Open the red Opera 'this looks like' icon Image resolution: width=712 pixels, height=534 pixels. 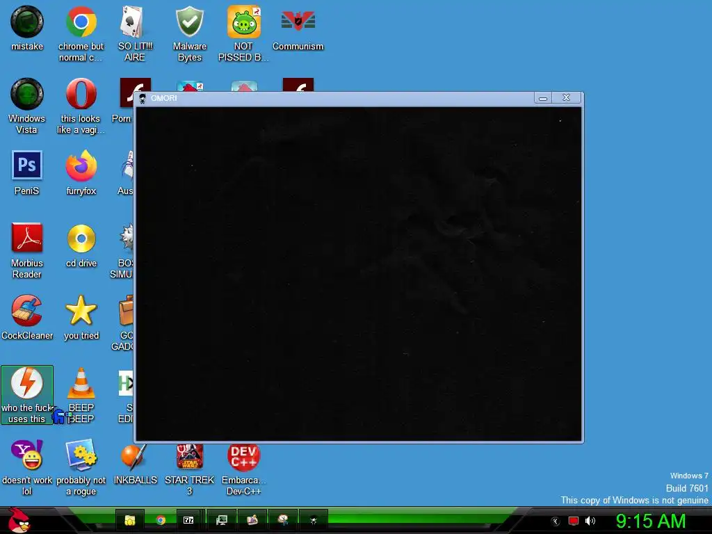click(81, 106)
